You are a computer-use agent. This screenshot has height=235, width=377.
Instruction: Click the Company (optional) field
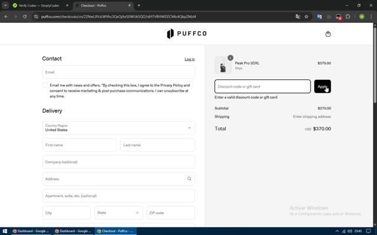118,162
